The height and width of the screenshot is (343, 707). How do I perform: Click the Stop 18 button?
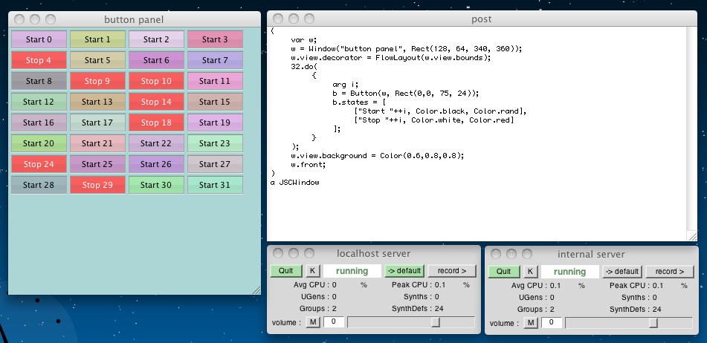(156, 122)
